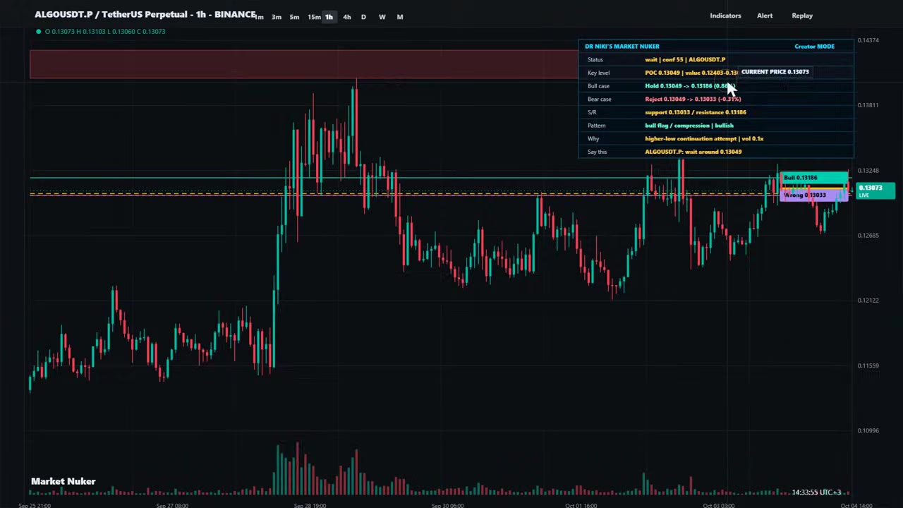Create an Alert from the toolbar
The width and height of the screenshot is (903, 508).
(765, 16)
